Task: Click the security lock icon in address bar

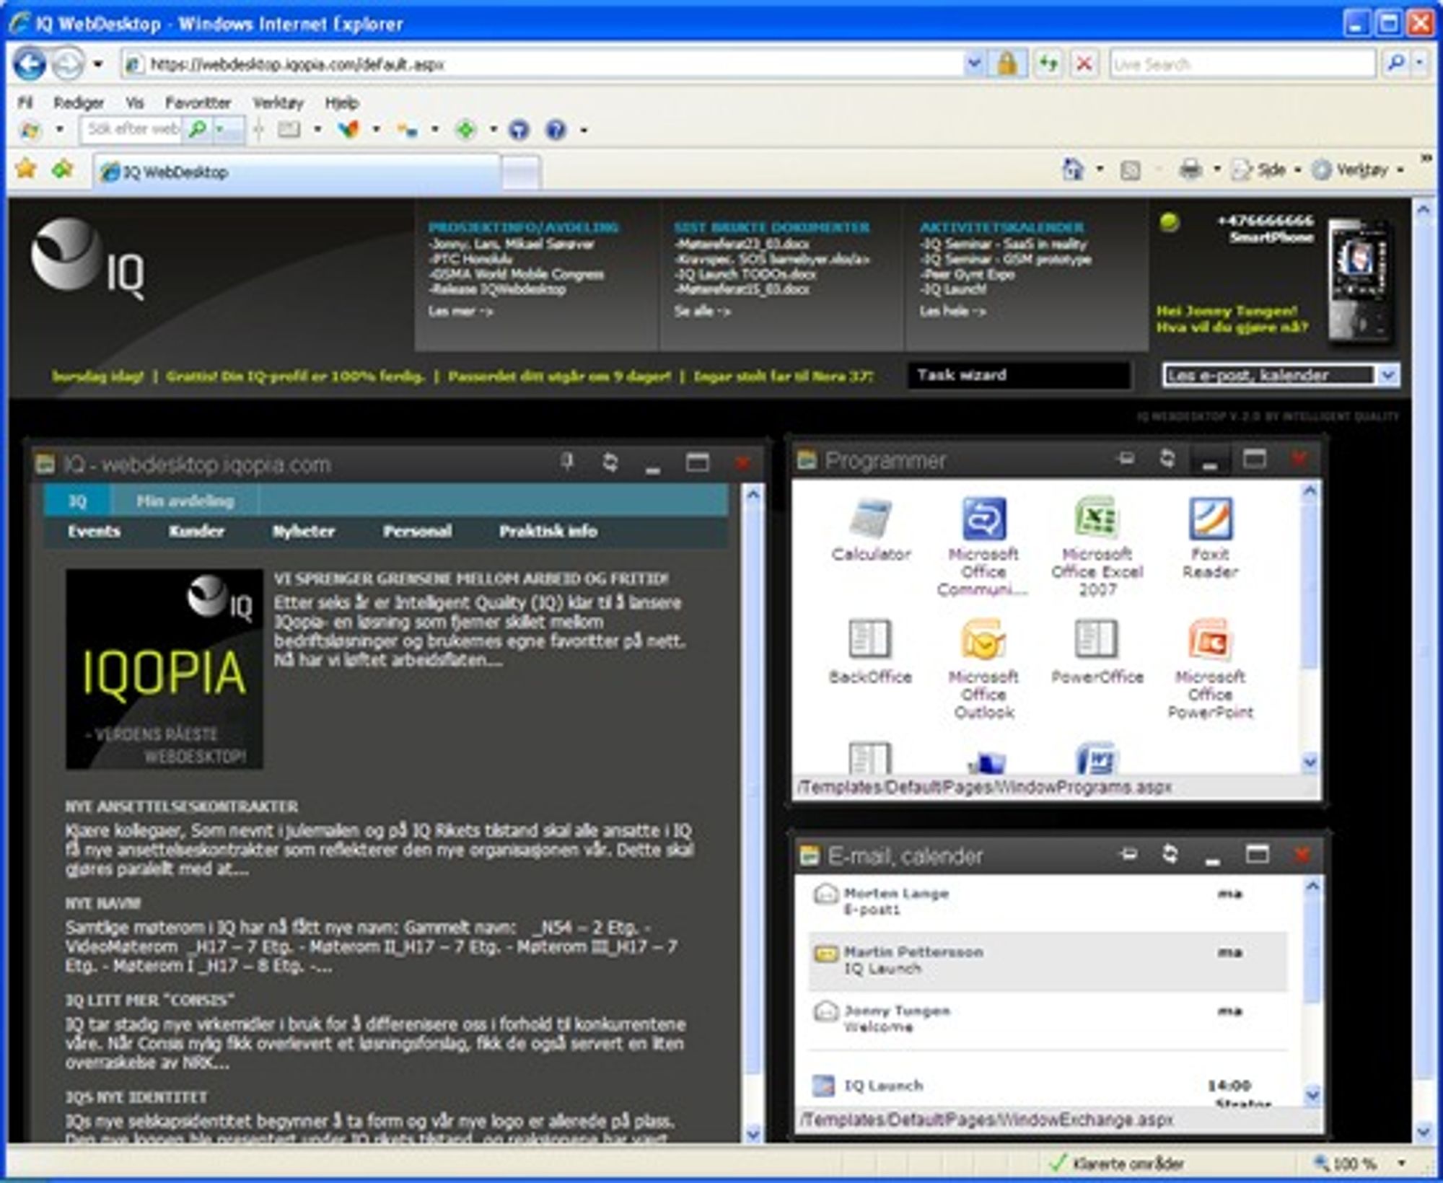Action: point(1007,64)
